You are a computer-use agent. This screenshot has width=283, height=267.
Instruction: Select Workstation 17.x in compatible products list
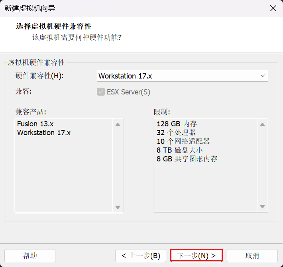44,133
